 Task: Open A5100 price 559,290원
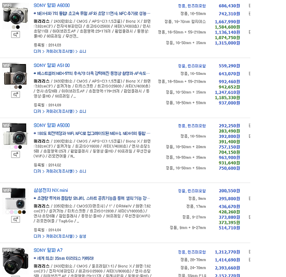(229, 66)
